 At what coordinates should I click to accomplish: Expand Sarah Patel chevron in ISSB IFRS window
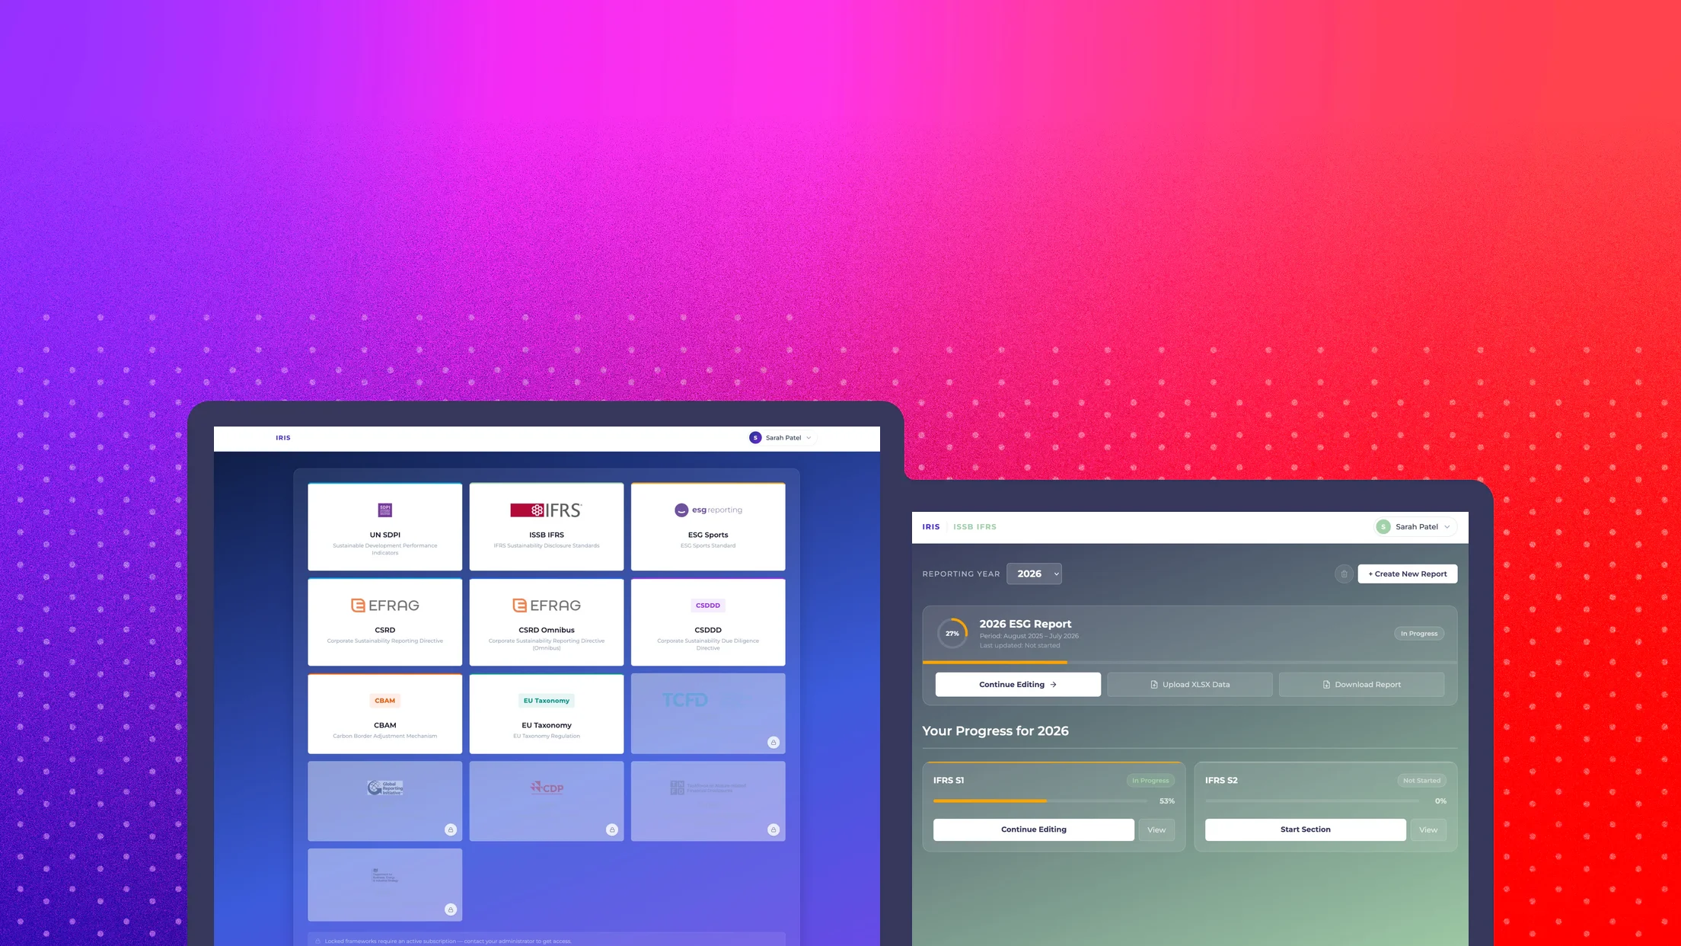point(1447,527)
